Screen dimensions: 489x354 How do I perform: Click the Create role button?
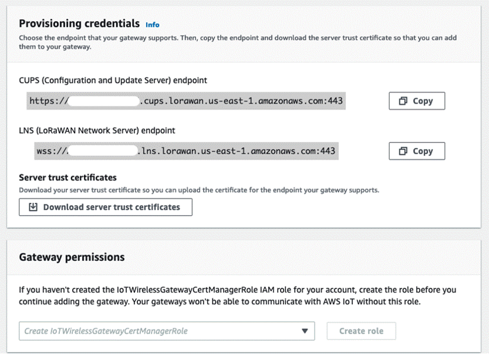coord(361,331)
